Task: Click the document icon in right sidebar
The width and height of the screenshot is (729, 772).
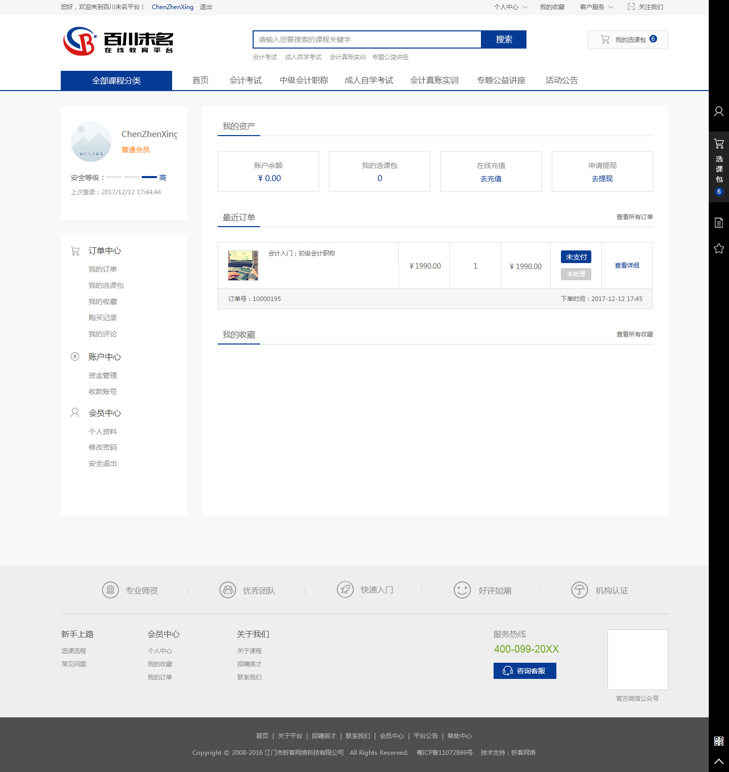Action: pyautogui.click(x=718, y=223)
